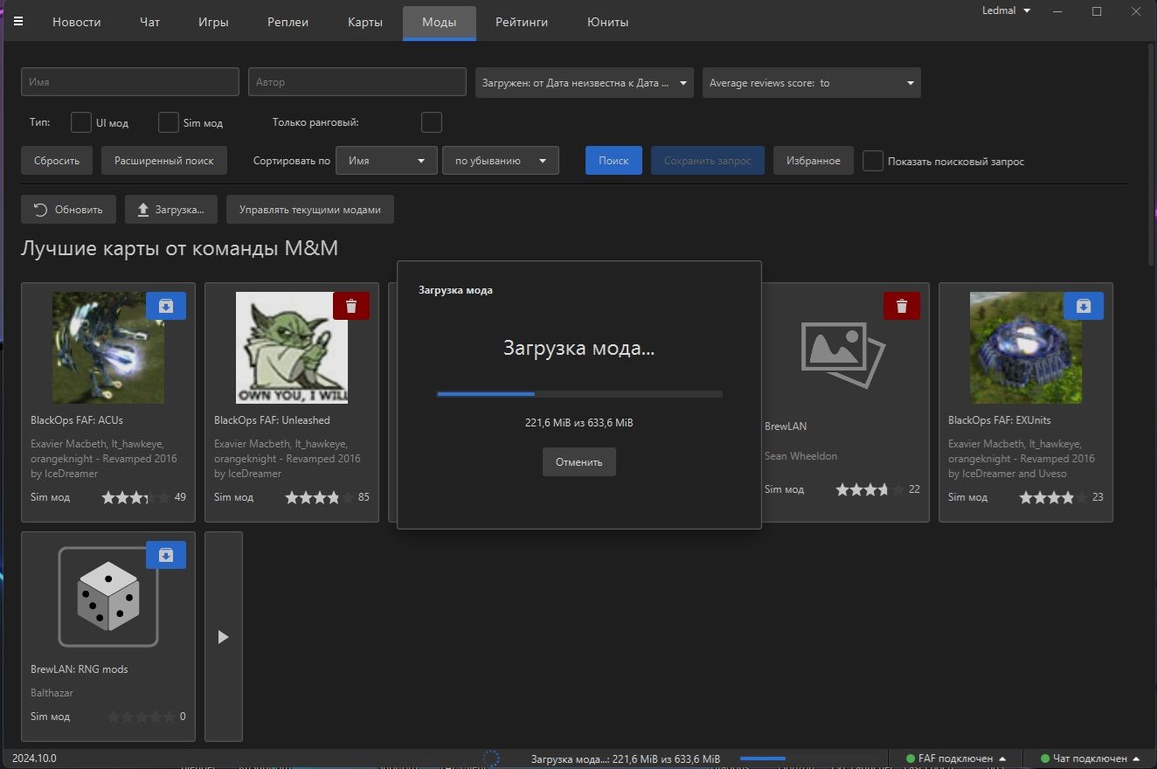
Task: Enable Sim мод type checkbox
Action: (169, 122)
